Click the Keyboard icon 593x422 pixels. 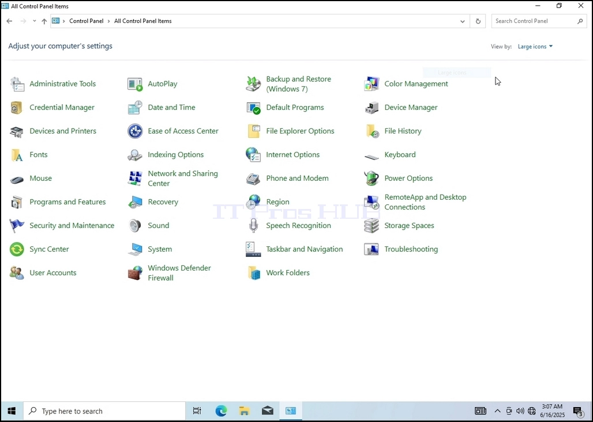tap(371, 156)
